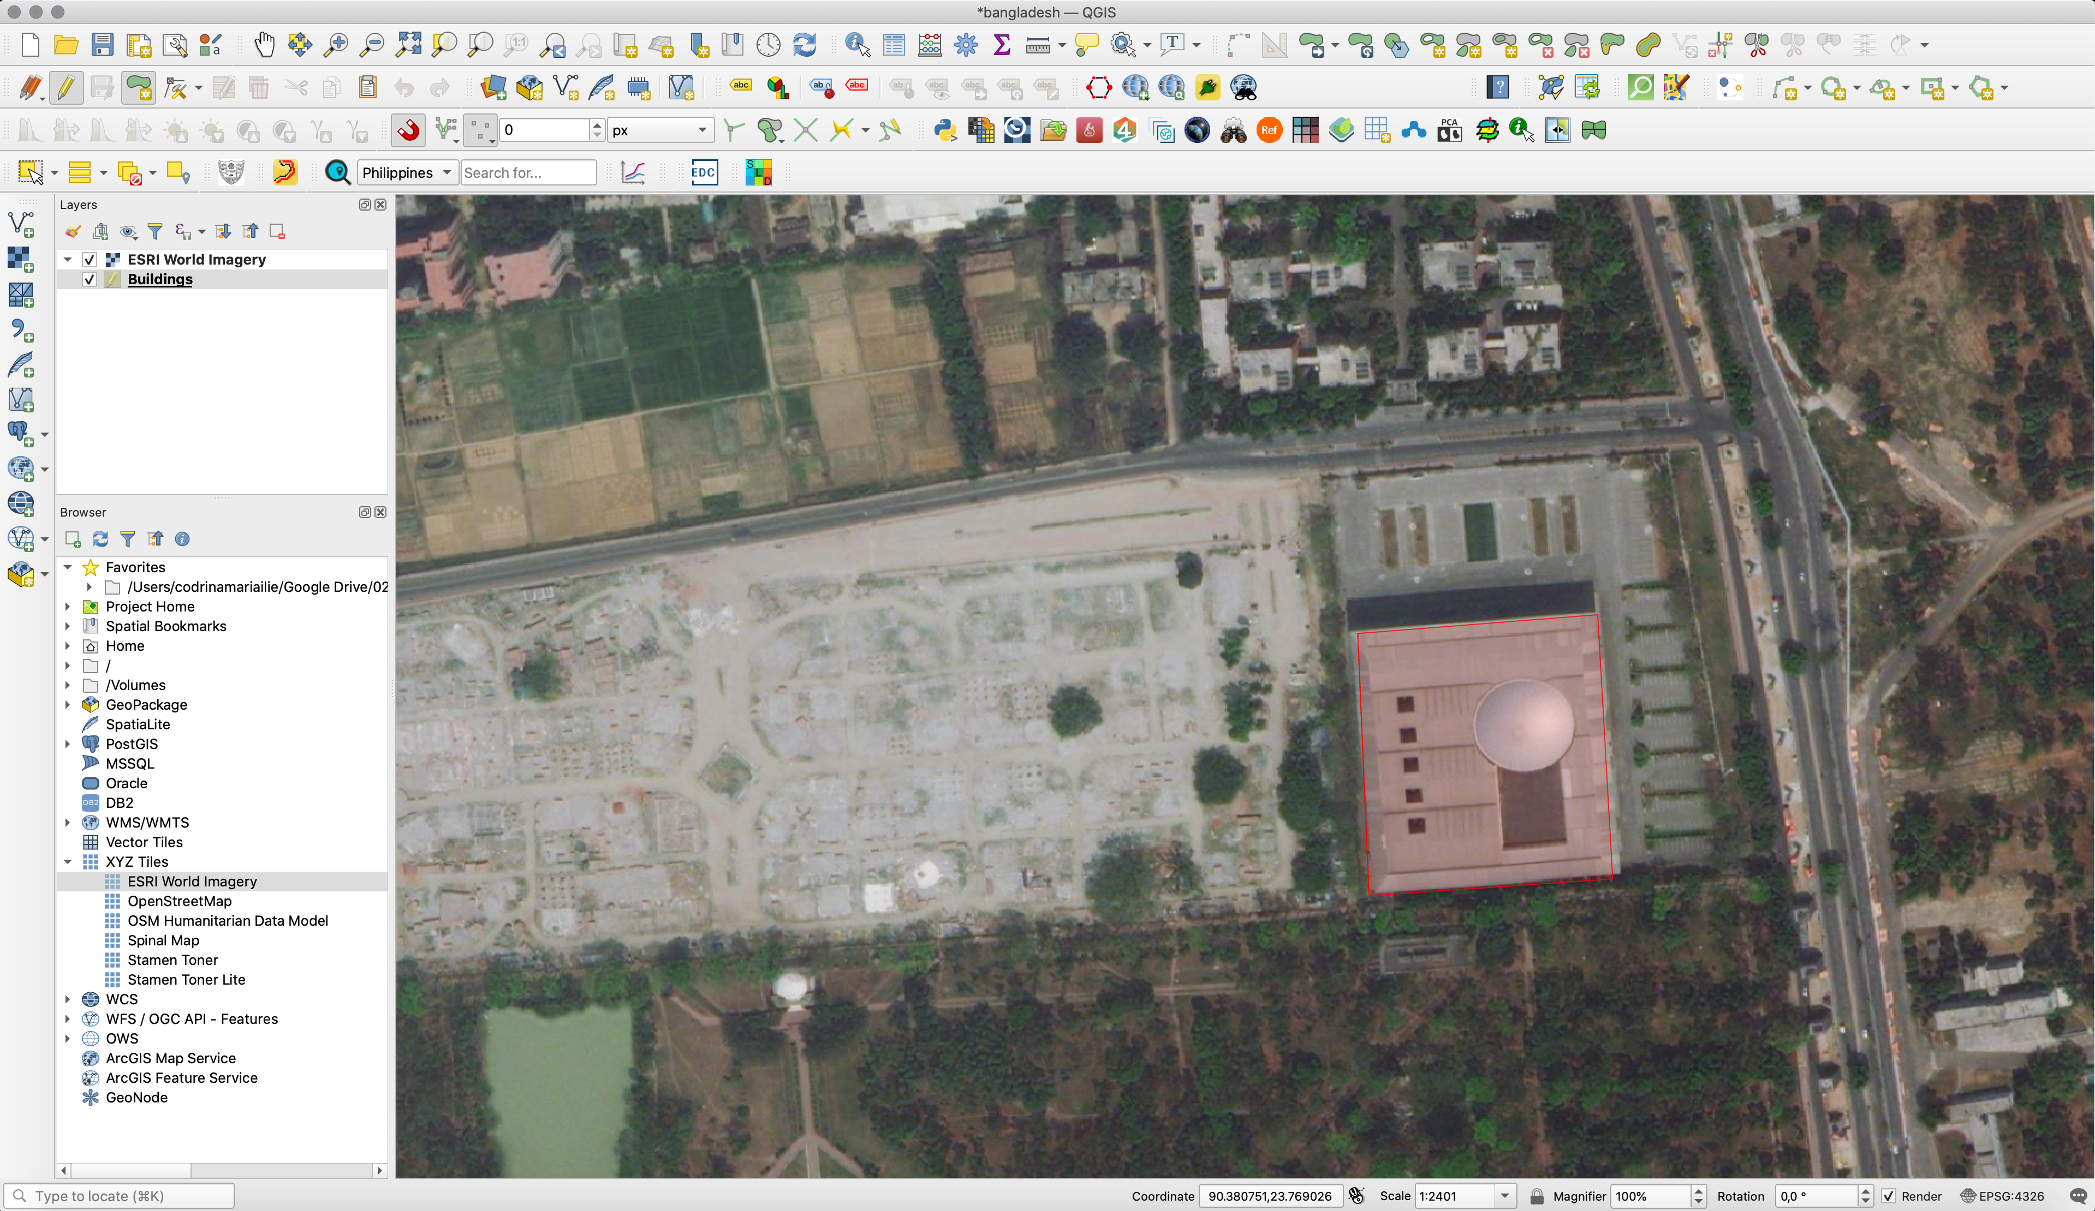The image size is (2095, 1211).
Task: Uncheck the ESRI World Imagery layer visibility
Action: point(90,259)
